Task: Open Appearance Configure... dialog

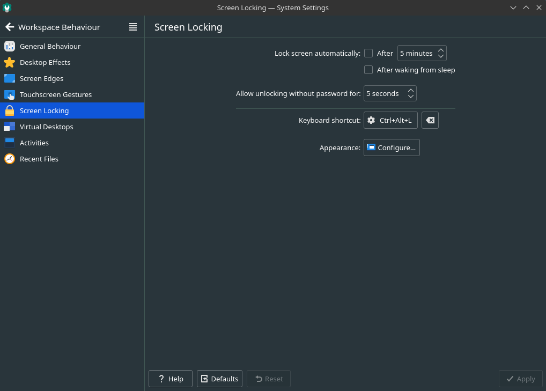Action: (x=392, y=147)
